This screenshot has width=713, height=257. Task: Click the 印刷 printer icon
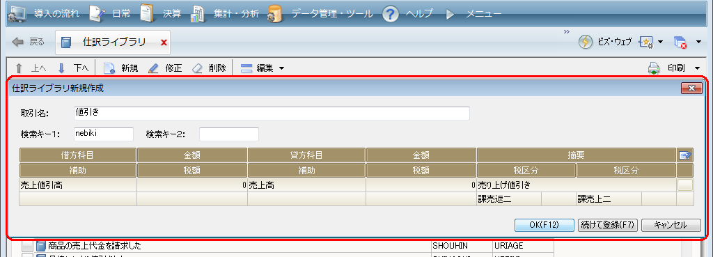pos(654,69)
